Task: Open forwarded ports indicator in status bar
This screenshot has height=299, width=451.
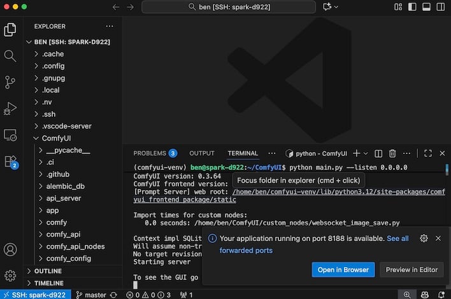Action: click(187, 295)
